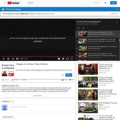Mute the video volume
Viewport: 120px width, 120px height.
(x=17, y=59)
